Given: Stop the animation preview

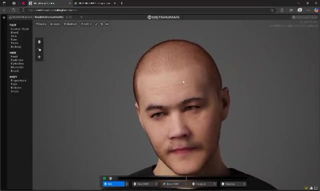Looking at the screenshot, I should tap(110, 178).
